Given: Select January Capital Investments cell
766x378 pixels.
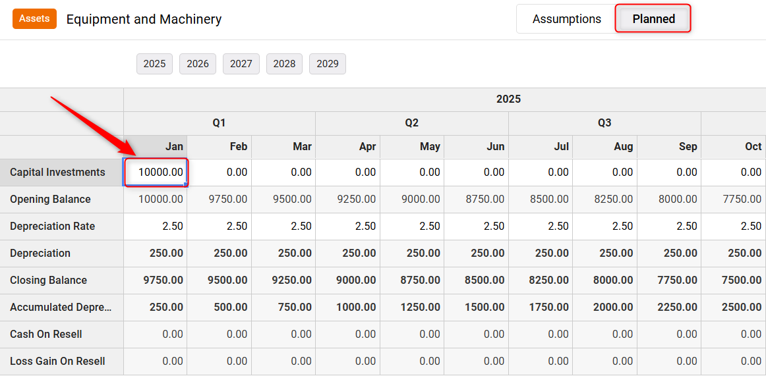Looking at the screenshot, I should point(156,172).
